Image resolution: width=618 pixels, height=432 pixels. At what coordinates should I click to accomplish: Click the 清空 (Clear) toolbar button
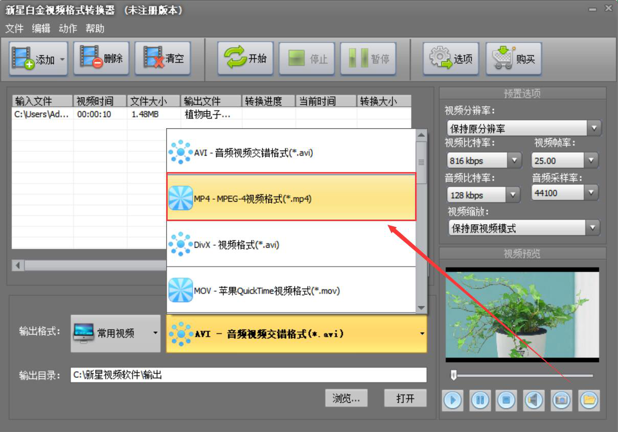pos(163,58)
